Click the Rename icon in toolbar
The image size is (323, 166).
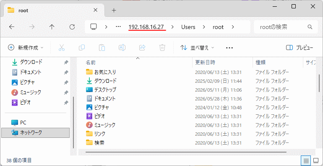pos(122,47)
